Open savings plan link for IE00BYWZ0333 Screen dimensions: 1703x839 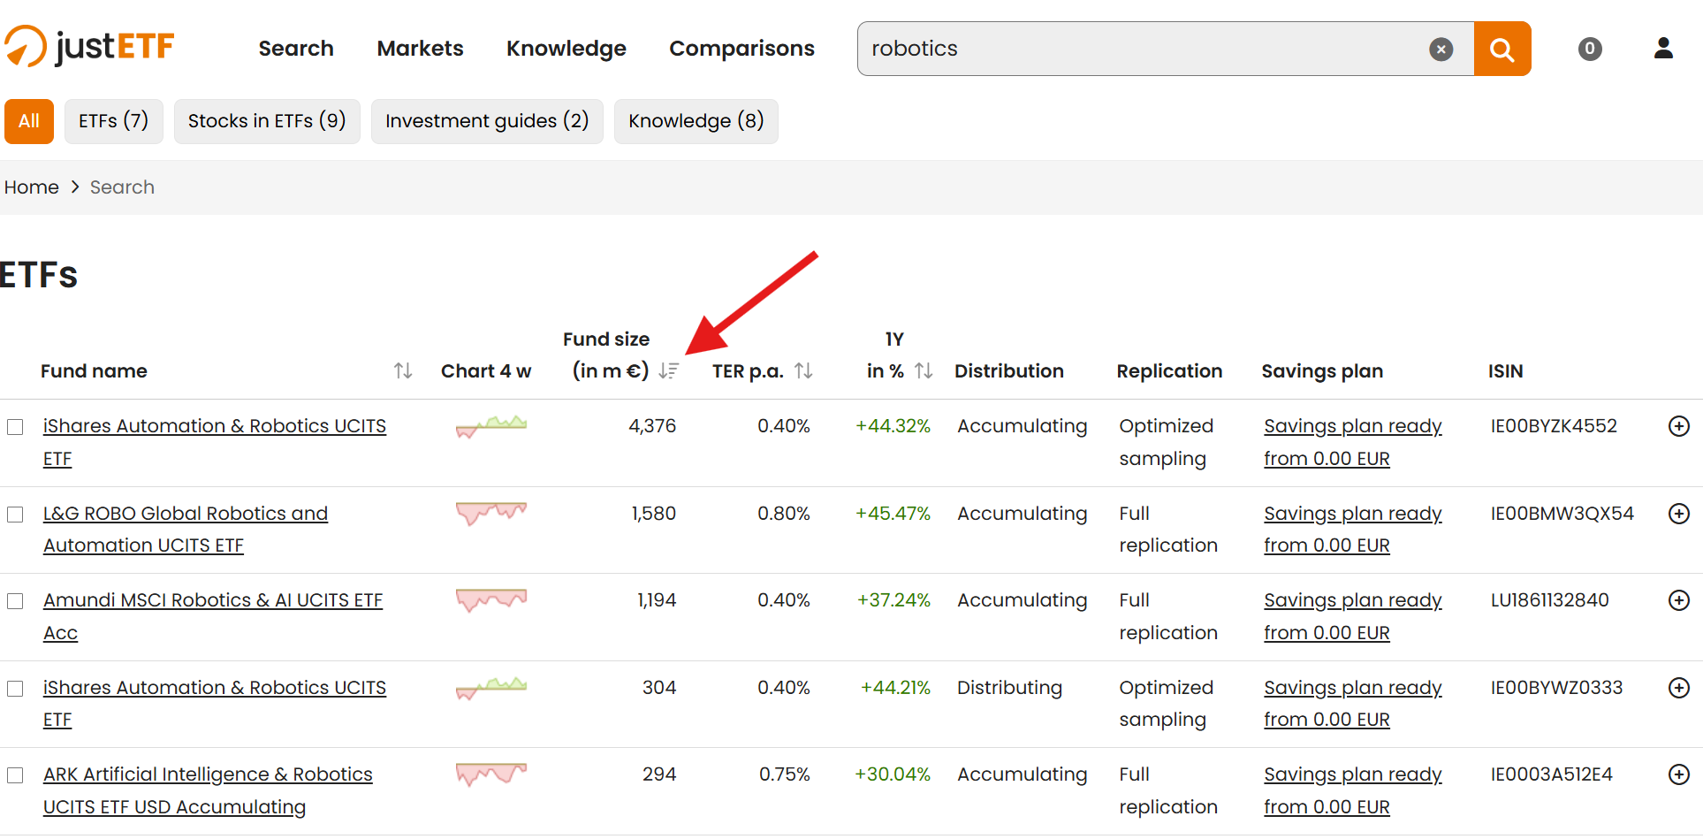(1352, 704)
